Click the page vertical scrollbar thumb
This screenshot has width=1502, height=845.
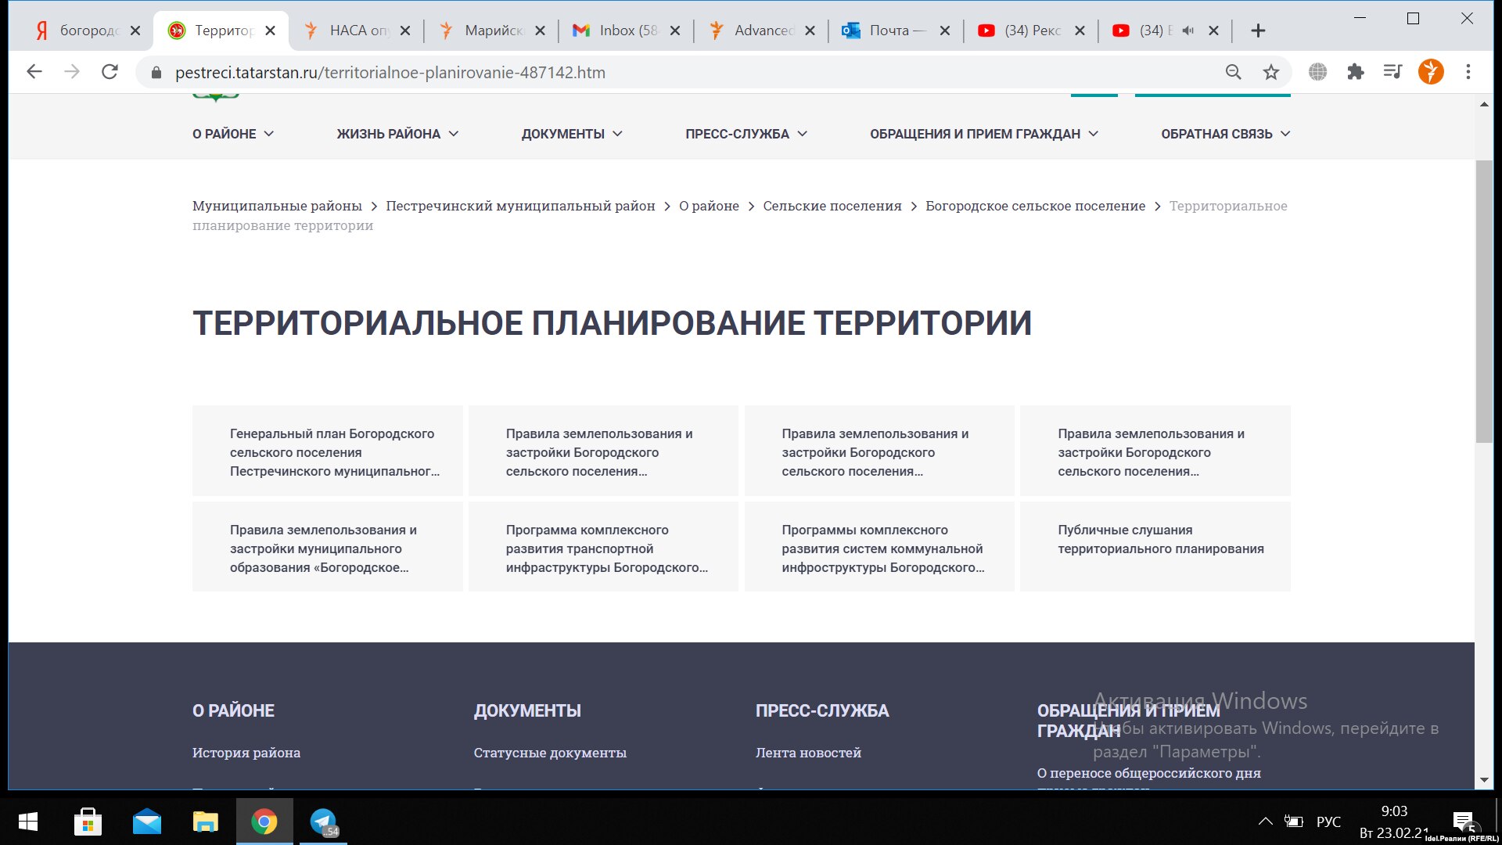click(x=1483, y=301)
